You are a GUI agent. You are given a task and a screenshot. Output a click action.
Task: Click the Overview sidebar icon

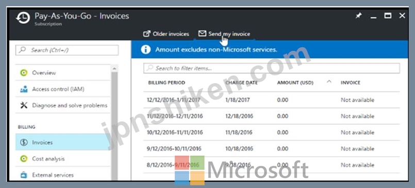pyautogui.click(x=24, y=73)
